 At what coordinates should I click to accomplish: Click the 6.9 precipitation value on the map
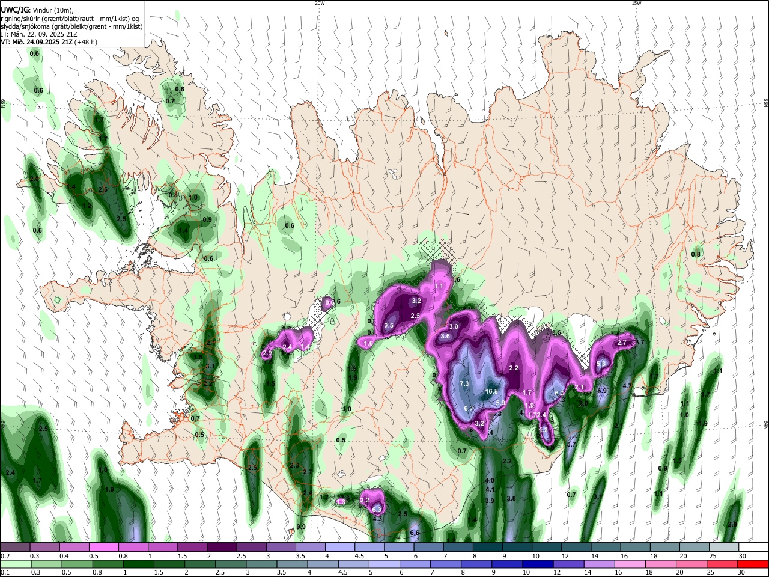coord(602,391)
